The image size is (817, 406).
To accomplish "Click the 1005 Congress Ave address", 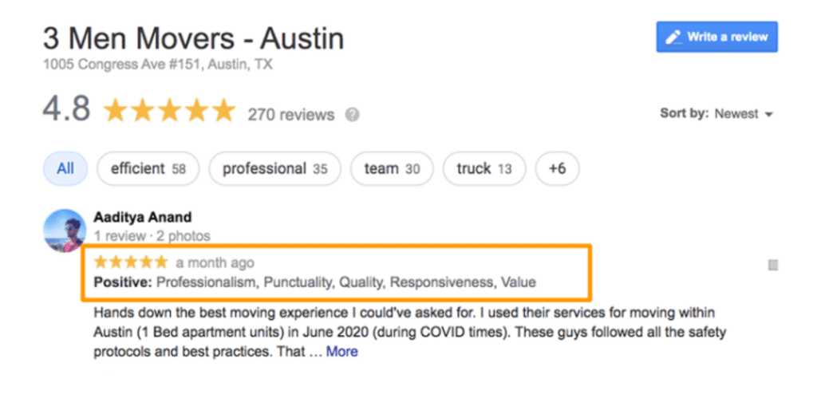I will click(x=157, y=65).
